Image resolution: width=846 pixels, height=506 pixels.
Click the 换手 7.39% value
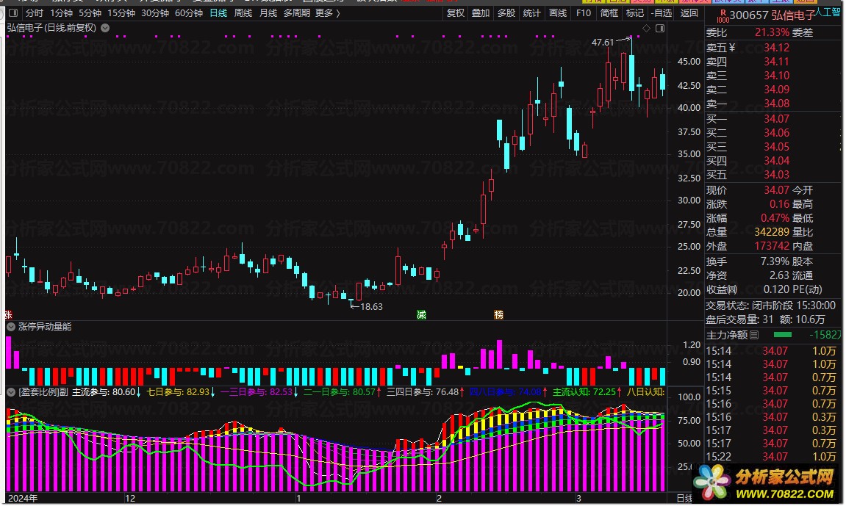coord(775,261)
